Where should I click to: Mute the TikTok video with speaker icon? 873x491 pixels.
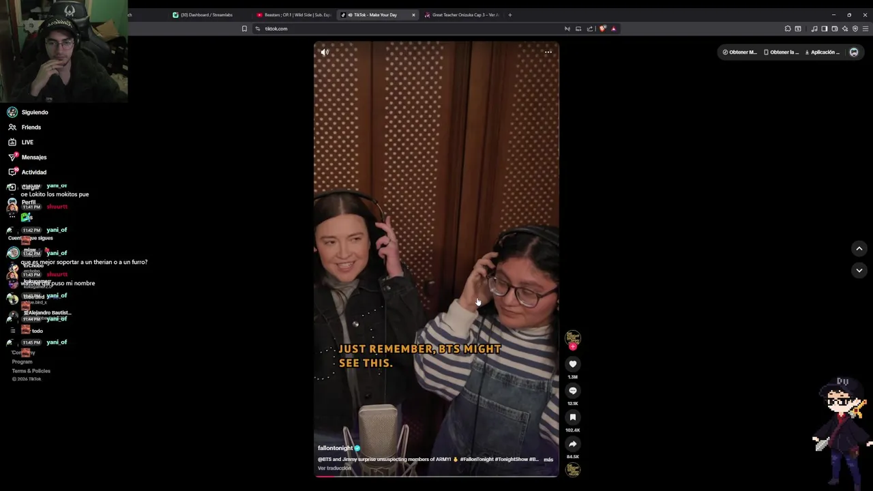click(x=325, y=52)
